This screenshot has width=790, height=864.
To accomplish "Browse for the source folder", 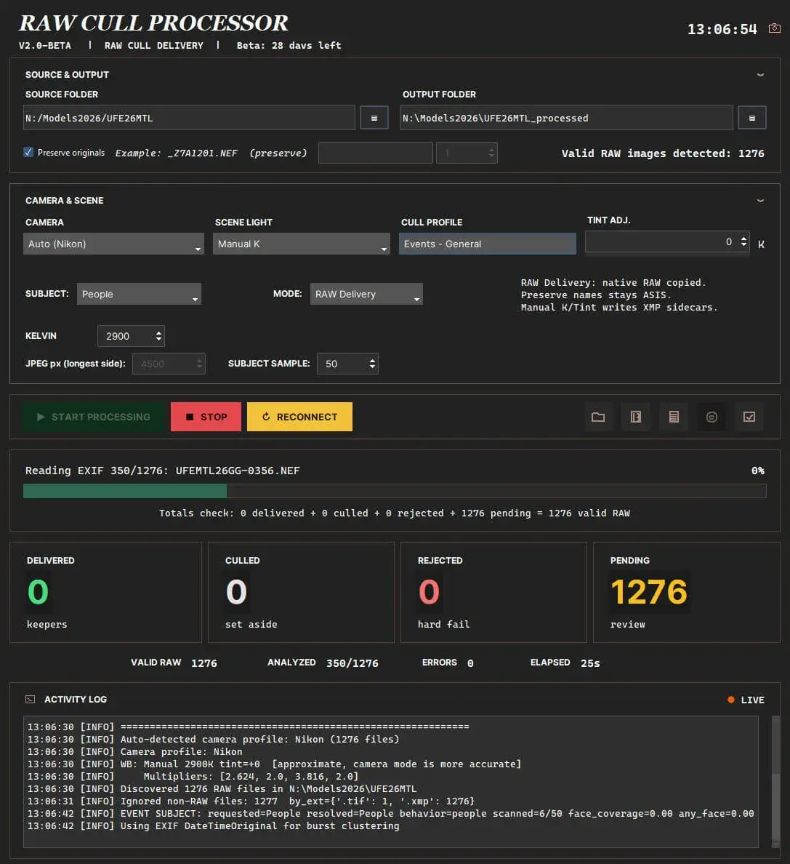I will click(x=374, y=118).
